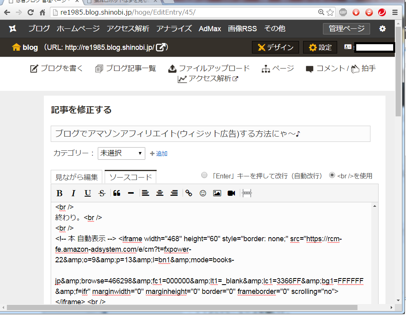This screenshot has width=409, height=315.
Task: Align text right in editor
Action: click(174, 193)
